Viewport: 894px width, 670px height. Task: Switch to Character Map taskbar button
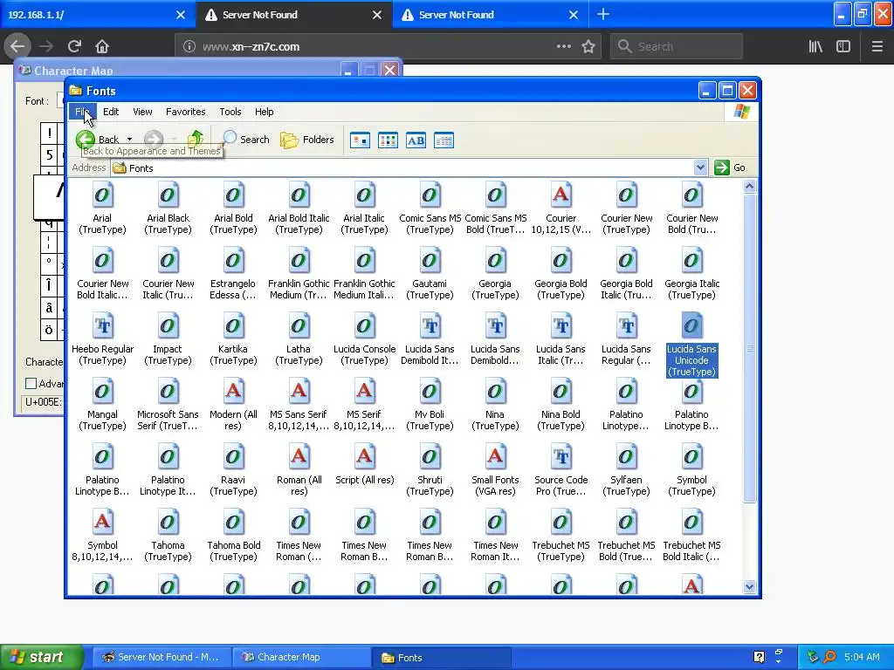coord(301,657)
